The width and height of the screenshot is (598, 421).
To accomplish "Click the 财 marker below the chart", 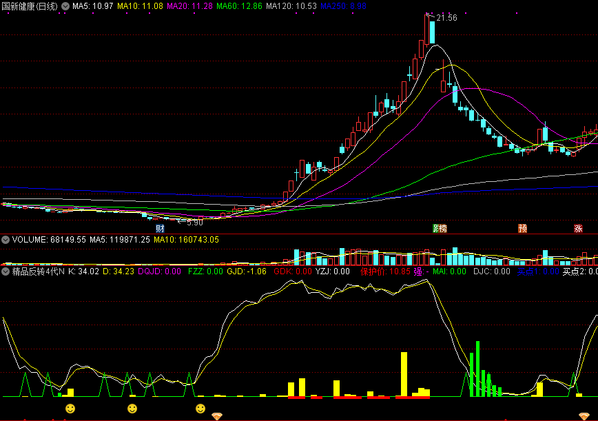I will [160, 229].
